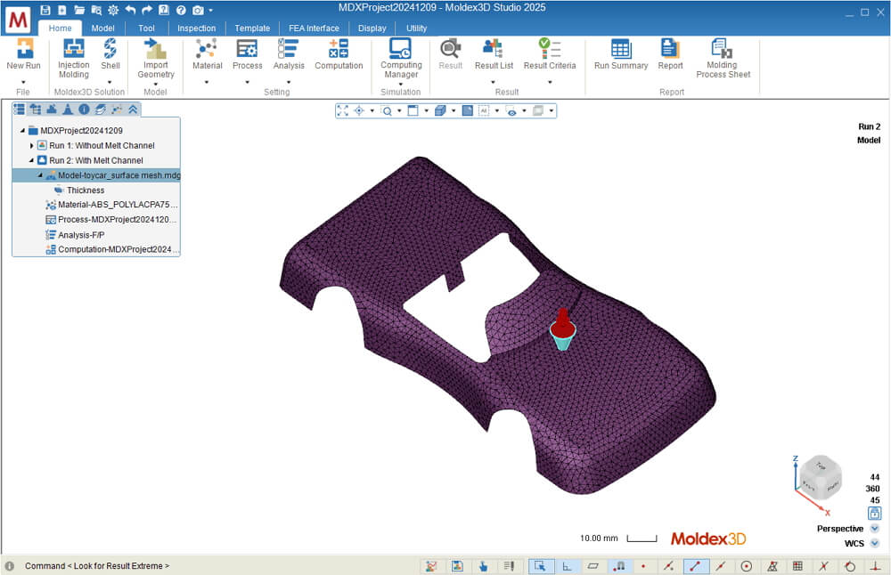Open the New Run dropdown arrow

click(23, 82)
